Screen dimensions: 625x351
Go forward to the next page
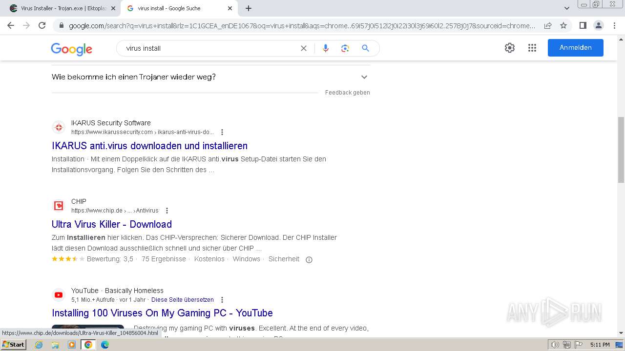click(26, 25)
